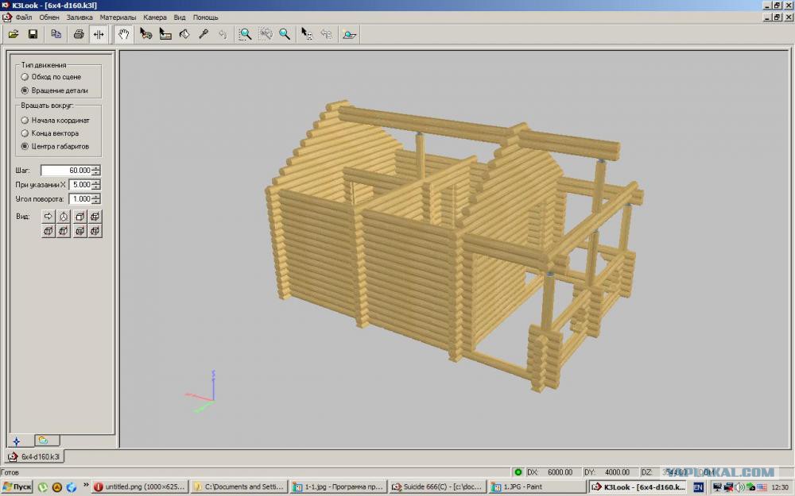Click the "Шаг" input field
The height and width of the screenshot is (496, 795).
pyautogui.click(x=66, y=171)
